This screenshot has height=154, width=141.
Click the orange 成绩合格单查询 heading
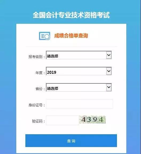pos(71,36)
